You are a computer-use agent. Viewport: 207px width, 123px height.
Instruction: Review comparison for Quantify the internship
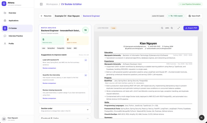coord(49,83)
